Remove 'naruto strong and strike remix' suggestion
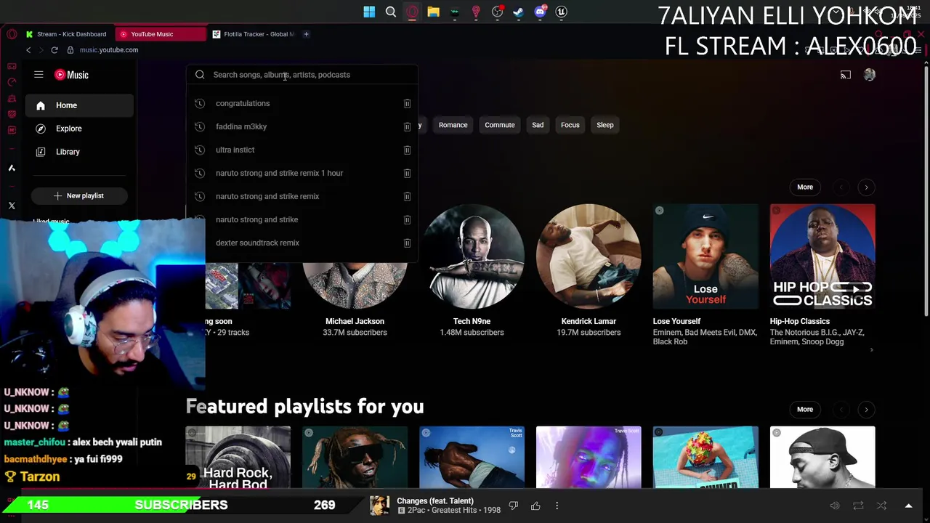The width and height of the screenshot is (930, 523). (x=407, y=196)
